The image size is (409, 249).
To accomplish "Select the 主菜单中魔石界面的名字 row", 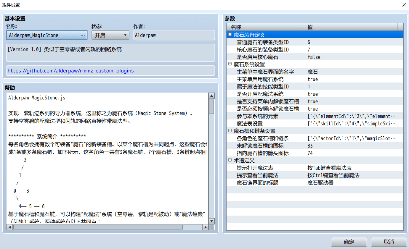I will tap(315, 72).
